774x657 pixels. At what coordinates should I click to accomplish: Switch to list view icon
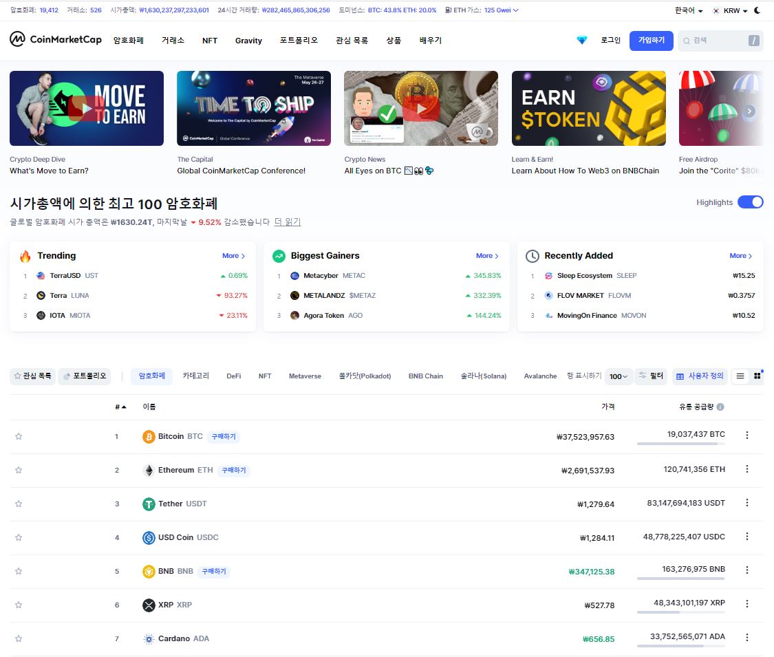click(740, 376)
